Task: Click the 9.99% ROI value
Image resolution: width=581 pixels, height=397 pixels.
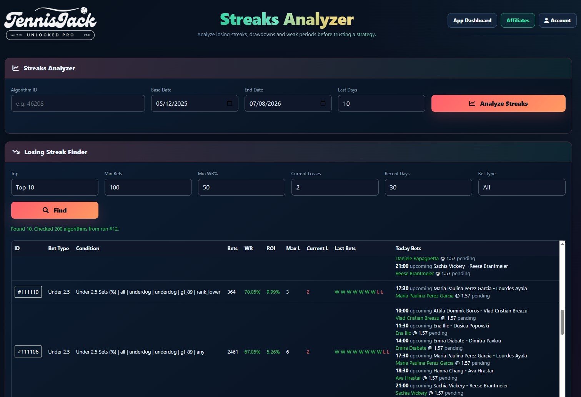Action: coord(273,292)
